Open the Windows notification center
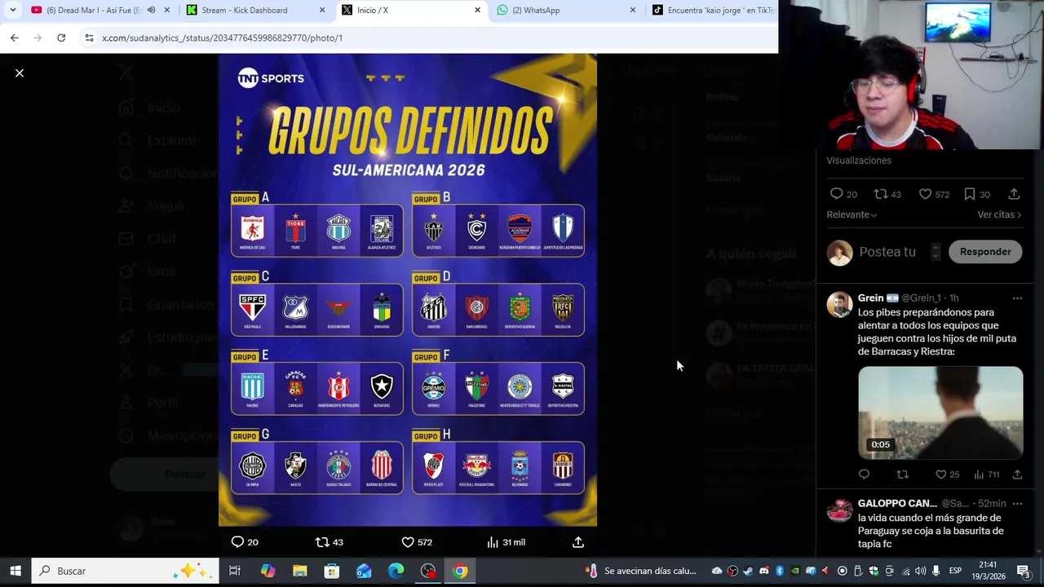The width and height of the screenshot is (1044, 587). tap(1024, 571)
